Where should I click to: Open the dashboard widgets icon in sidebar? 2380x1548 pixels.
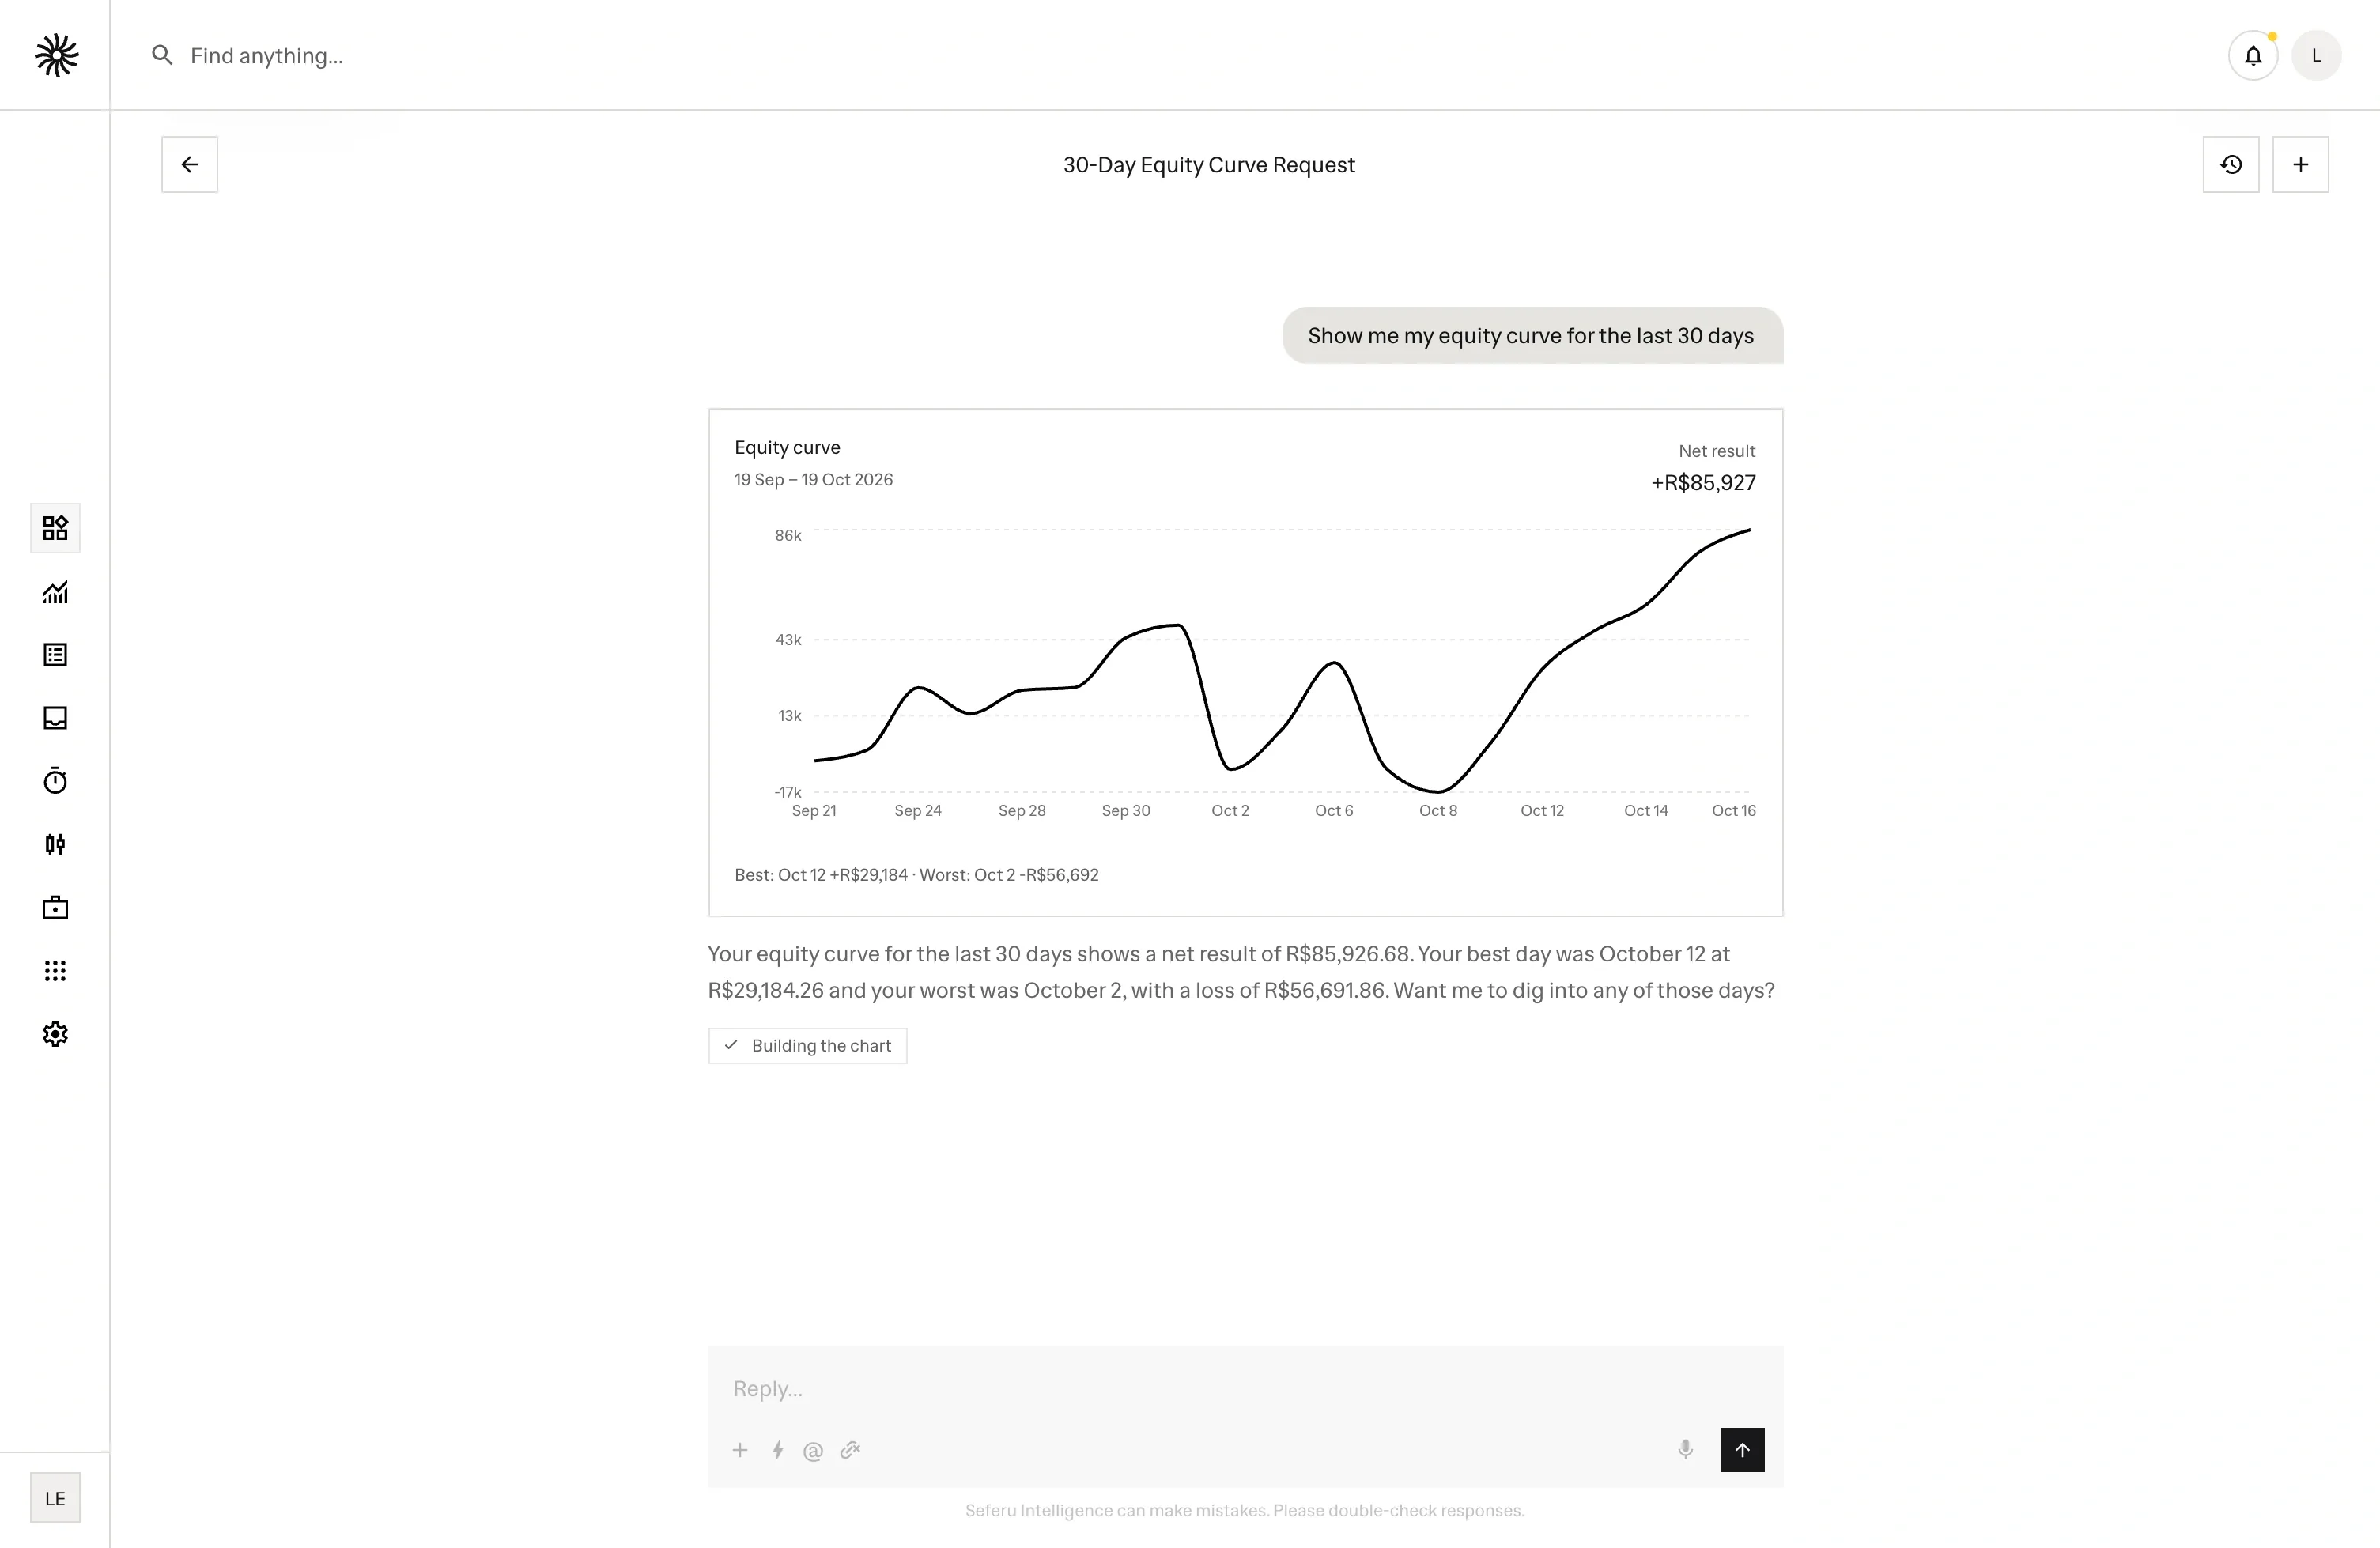click(x=55, y=528)
